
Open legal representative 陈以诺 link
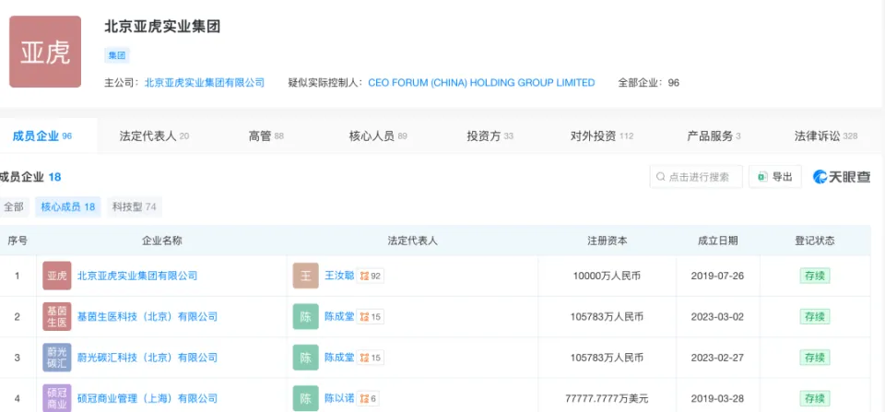pyautogui.click(x=339, y=398)
